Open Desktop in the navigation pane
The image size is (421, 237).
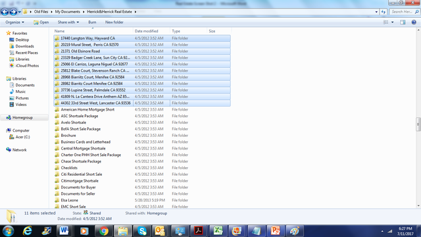pos(22,39)
